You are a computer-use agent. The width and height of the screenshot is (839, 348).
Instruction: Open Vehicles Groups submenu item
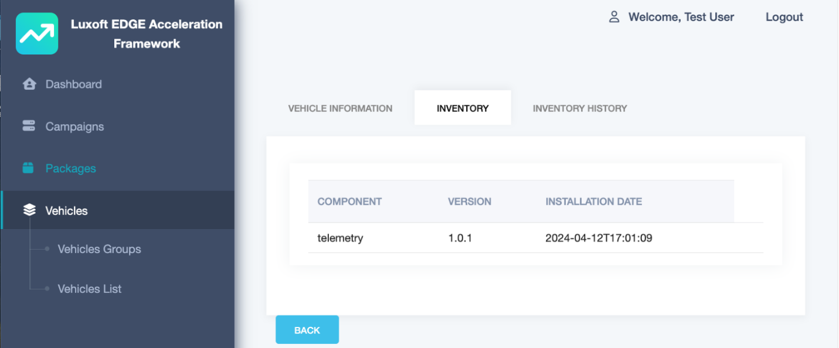tap(99, 249)
